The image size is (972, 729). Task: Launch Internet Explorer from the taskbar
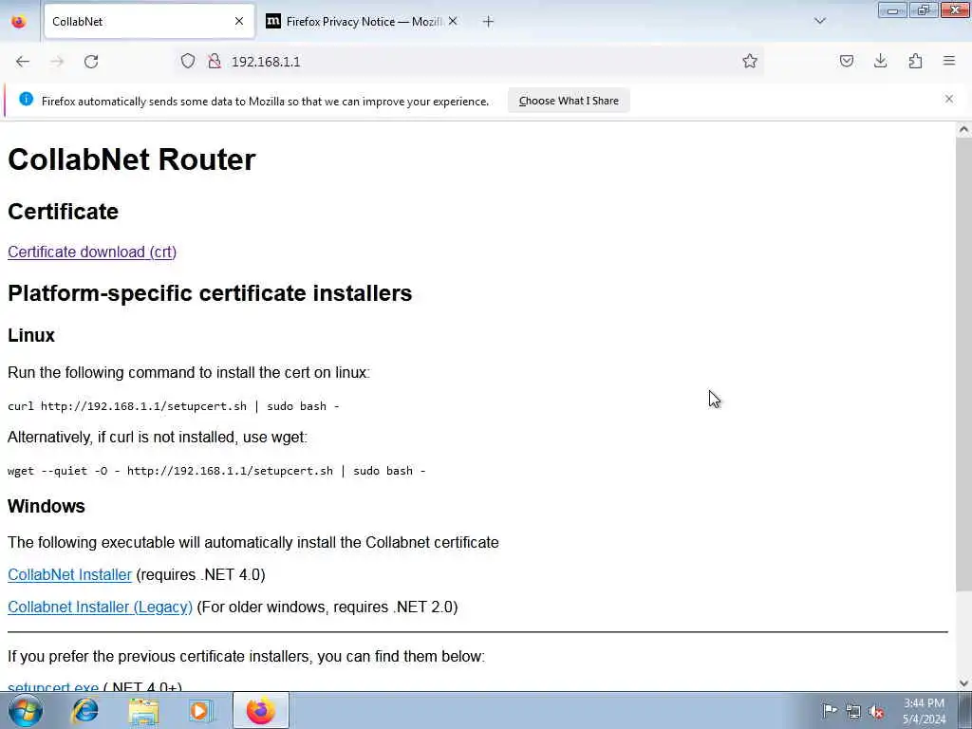(x=84, y=710)
